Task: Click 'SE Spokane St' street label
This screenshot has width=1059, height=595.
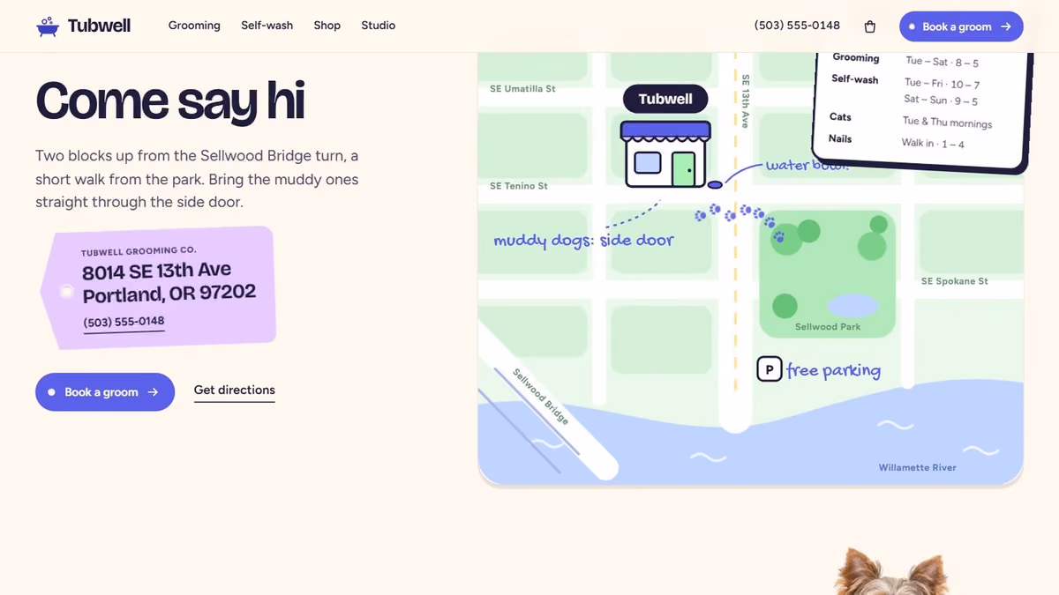Action: click(954, 281)
